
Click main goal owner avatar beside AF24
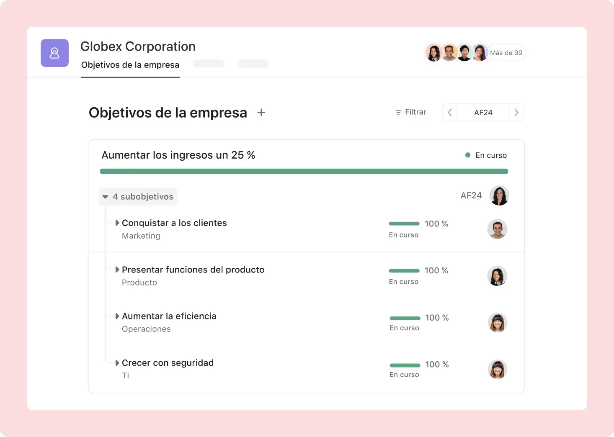(x=499, y=196)
